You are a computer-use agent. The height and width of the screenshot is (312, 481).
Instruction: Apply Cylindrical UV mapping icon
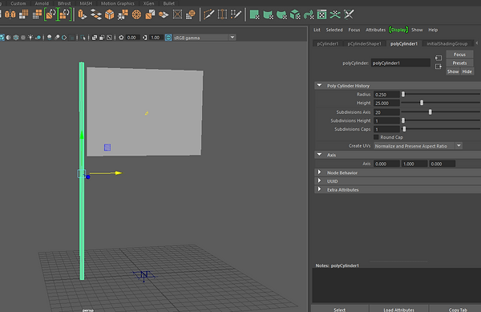pos(268,14)
